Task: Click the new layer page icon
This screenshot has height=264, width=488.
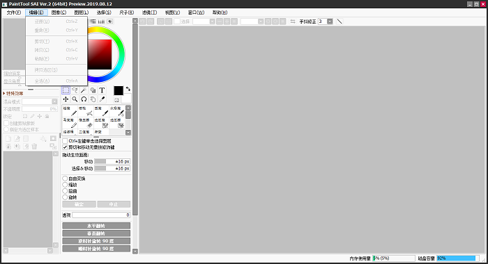Action: [x=8, y=139]
